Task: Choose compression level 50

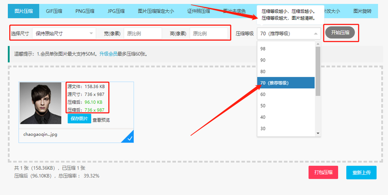Action: coord(286,106)
